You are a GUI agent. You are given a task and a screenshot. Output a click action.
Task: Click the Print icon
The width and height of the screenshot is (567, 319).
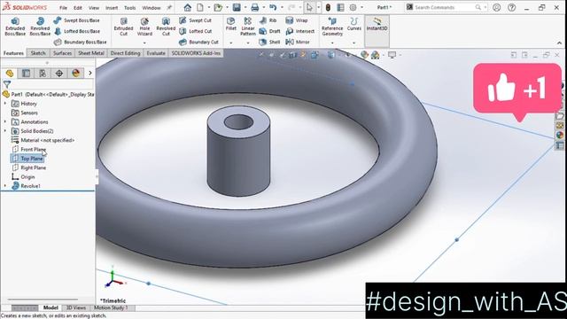[x=254, y=7]
